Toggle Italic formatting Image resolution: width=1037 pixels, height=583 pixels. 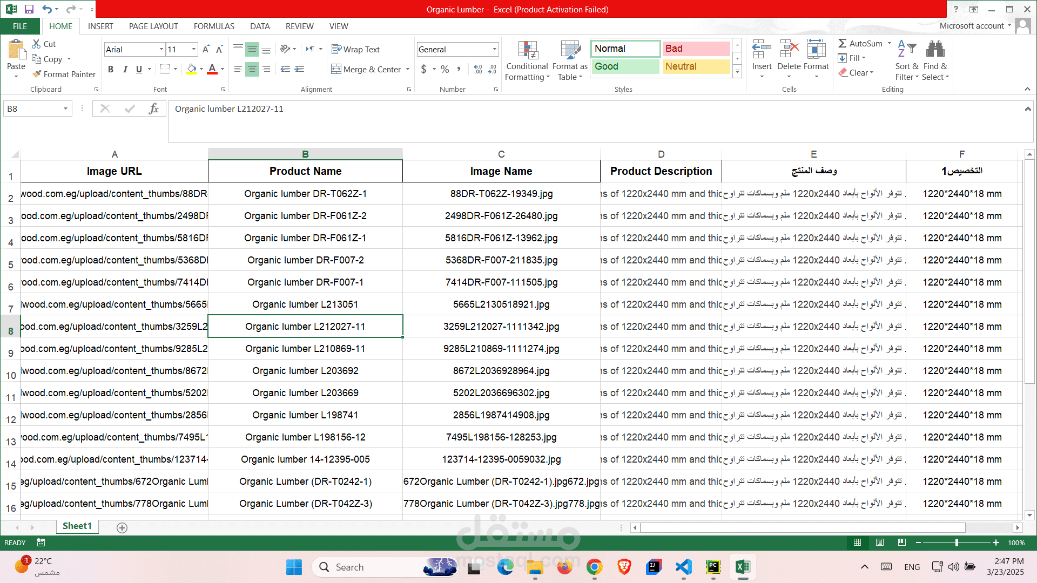(x=125, y=69)
